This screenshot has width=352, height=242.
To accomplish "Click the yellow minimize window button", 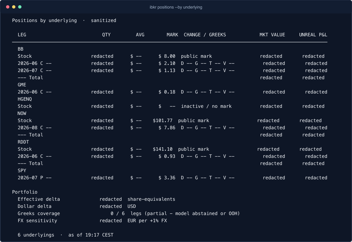I will (x=14, y=7).
